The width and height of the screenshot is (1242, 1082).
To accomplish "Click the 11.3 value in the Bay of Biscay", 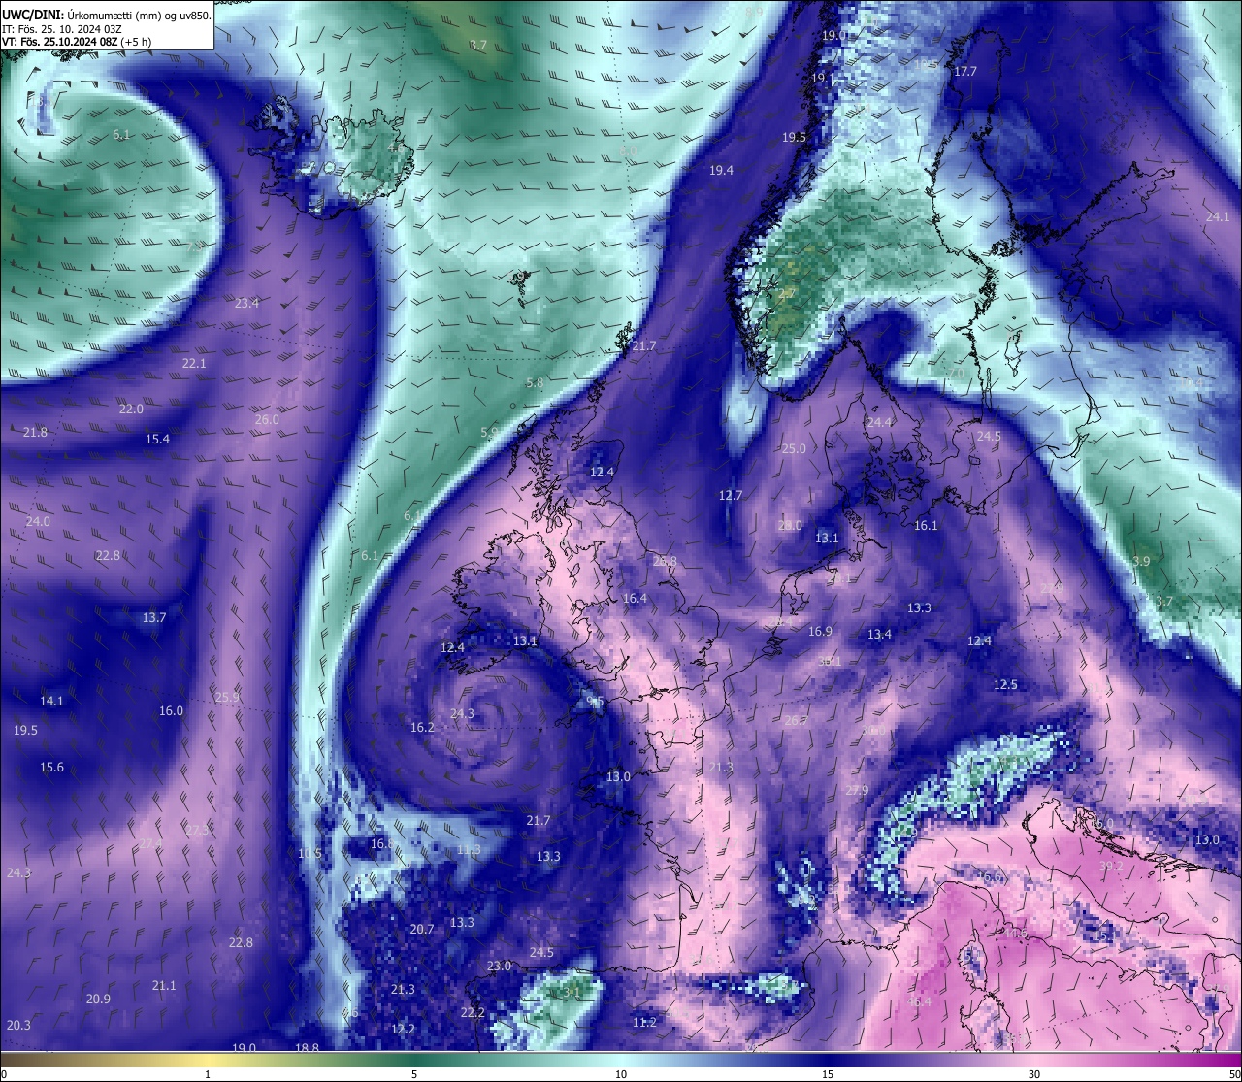I will point(469,849).
